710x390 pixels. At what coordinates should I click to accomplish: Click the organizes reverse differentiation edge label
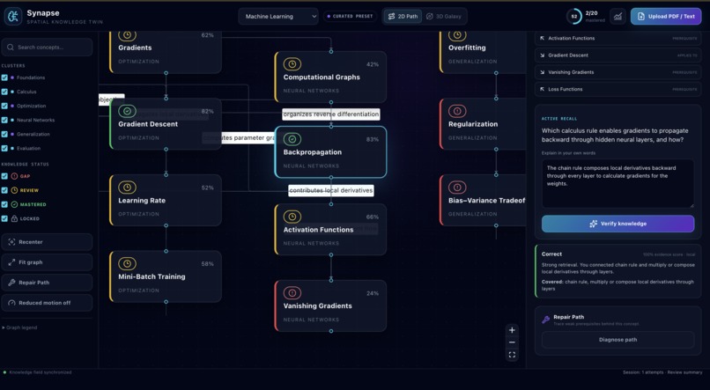[331, 114]
